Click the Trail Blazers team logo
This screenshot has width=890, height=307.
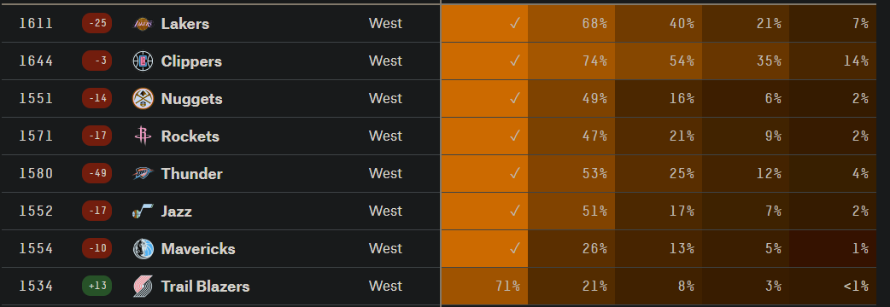click(143, 286)
